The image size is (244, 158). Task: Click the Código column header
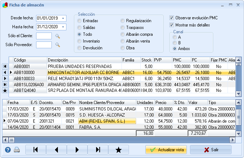(x=30, y=60)
